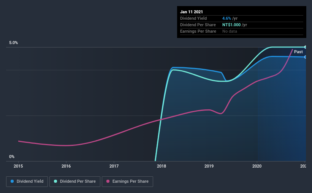The image size is (312, 193).
Task: Click the Past label on chart
Action: (298, 52)
